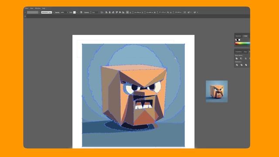Click Horizontal Align Left icon
This screenshot has height=157, width=279.
106,12
